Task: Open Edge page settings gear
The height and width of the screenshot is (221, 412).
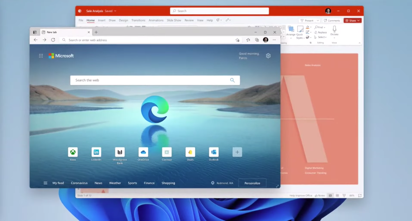Action: (x=268, y=56)
